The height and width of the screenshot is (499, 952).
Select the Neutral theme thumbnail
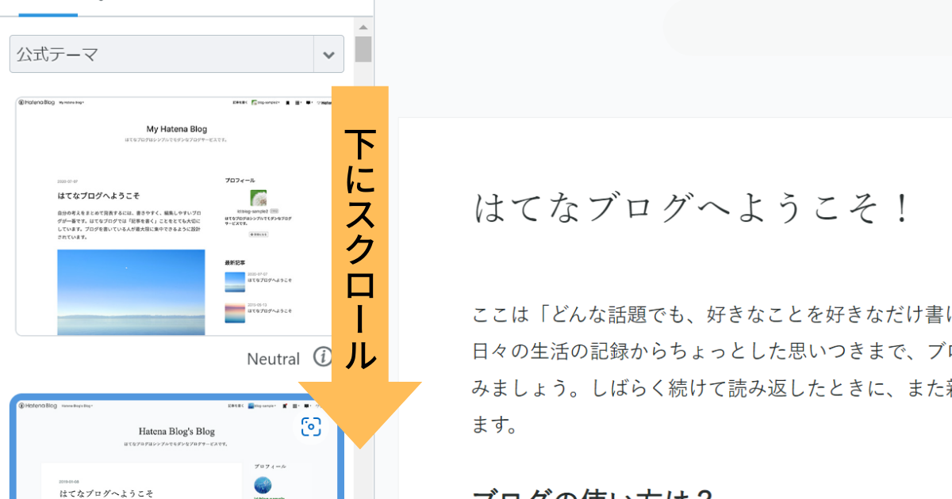[175, 216]
